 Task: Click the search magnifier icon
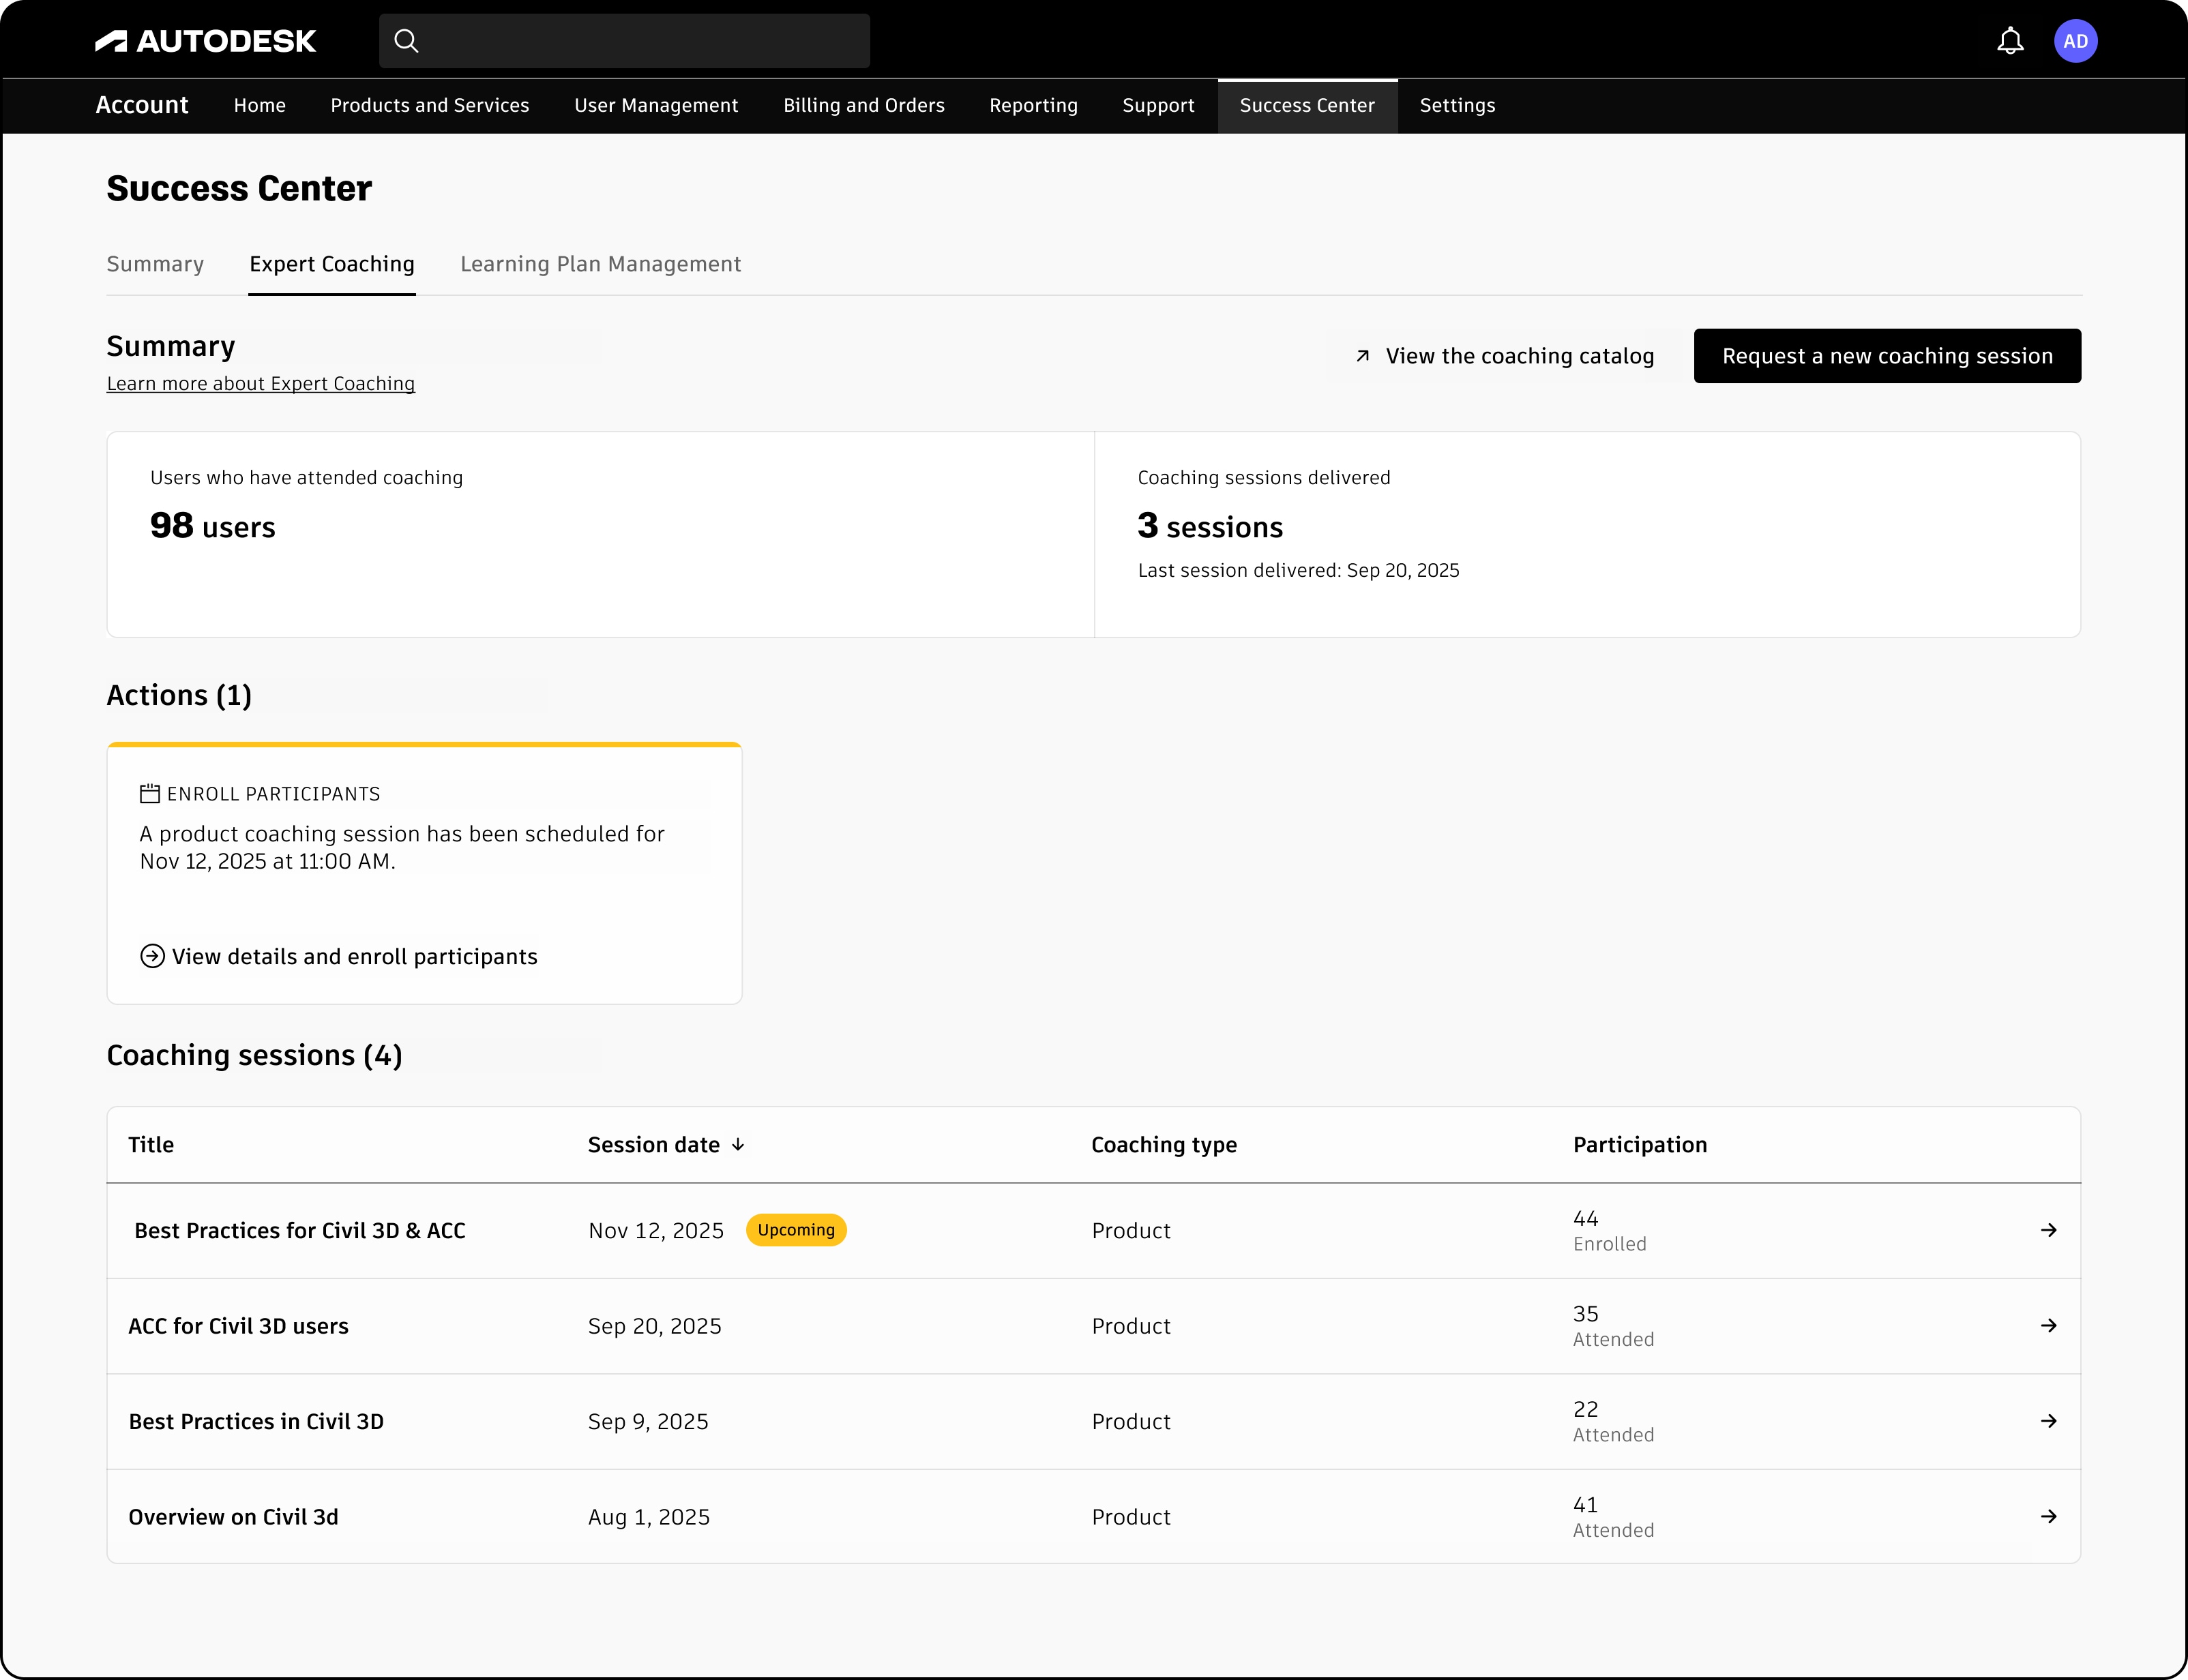point(406,41)
